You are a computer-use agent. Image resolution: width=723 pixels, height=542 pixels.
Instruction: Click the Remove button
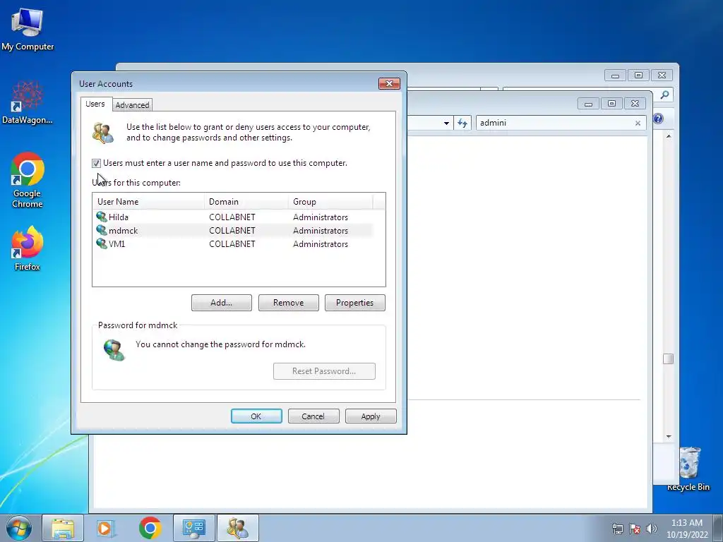(288, 303)
